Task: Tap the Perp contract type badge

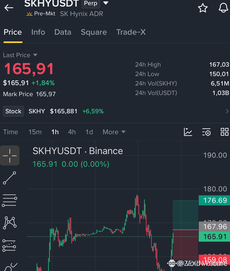Action: pyautogui.click(x=91, y=4)
